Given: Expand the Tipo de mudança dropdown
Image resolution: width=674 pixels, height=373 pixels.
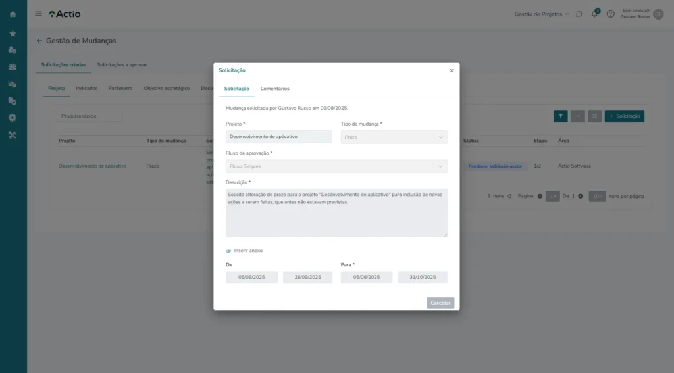Looking at the screenshot, I should click(394, 137).
